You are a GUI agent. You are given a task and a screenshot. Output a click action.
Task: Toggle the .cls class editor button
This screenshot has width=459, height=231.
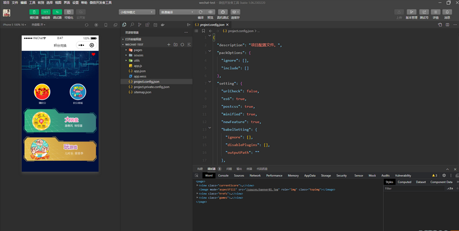[x=450, y=188]
